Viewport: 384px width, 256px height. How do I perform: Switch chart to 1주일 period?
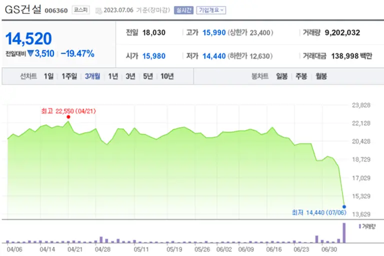pyautogui.click(x=69, y=77)
